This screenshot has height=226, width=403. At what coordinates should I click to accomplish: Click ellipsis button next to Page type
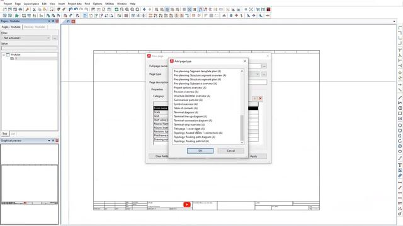264,74
